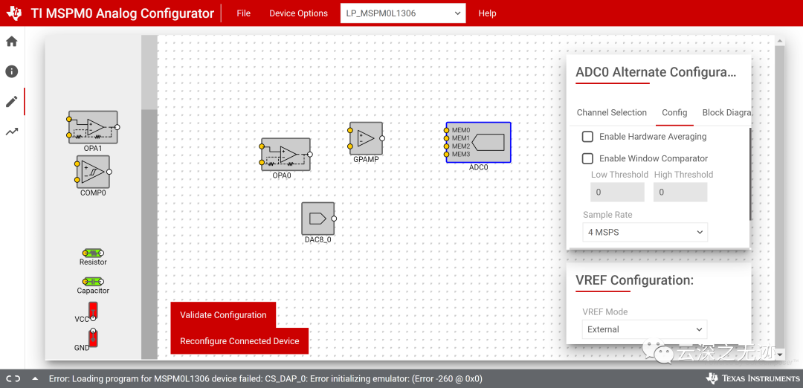
Task: Click the component palette vertical scrollbar
Action: 149,197
